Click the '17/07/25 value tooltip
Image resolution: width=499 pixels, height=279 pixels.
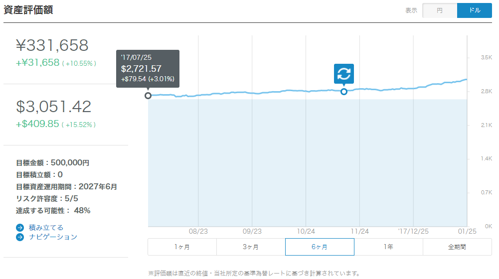pos(148,68)
